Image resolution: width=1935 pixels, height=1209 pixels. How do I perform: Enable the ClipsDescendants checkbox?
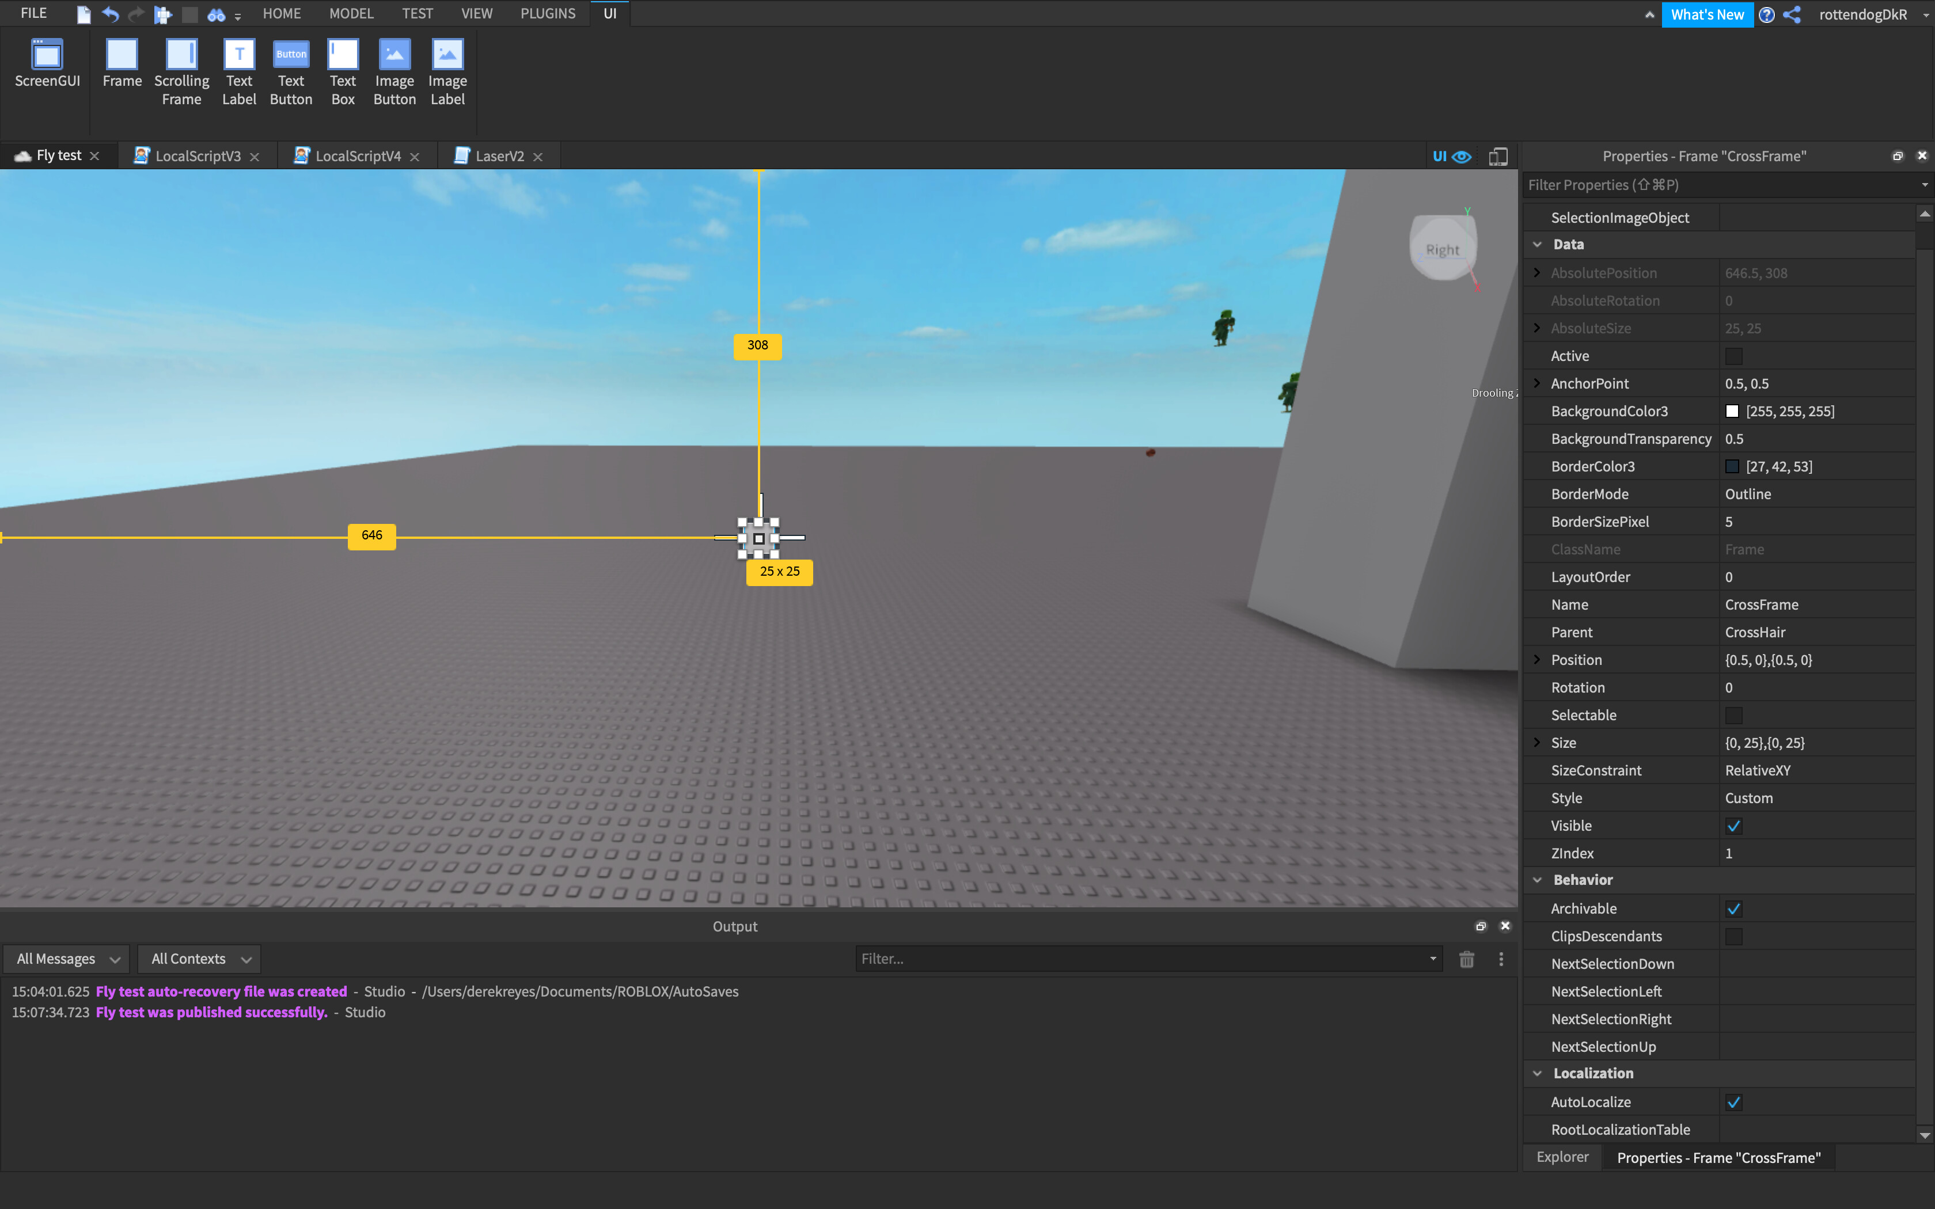click(1733, 936)
